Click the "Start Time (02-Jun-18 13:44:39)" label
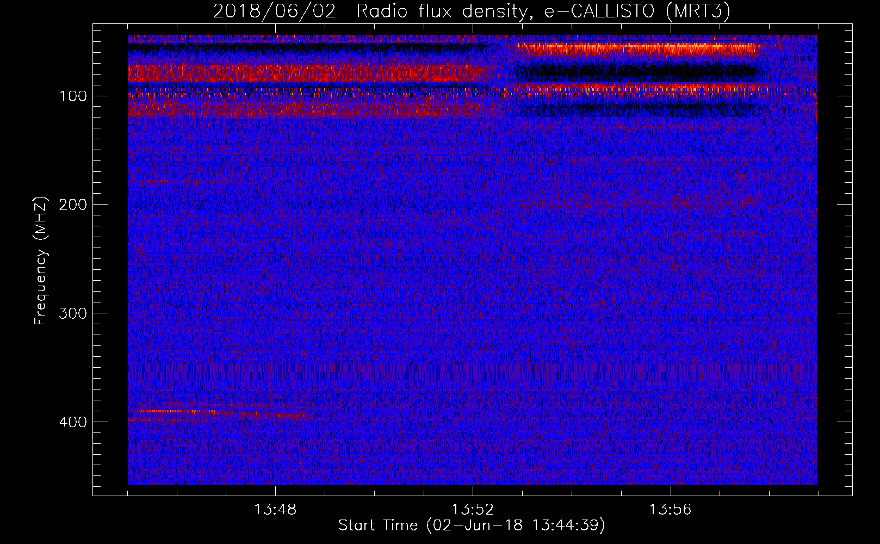Viewport: 880px width, 544px height. [x=472, y=526]
